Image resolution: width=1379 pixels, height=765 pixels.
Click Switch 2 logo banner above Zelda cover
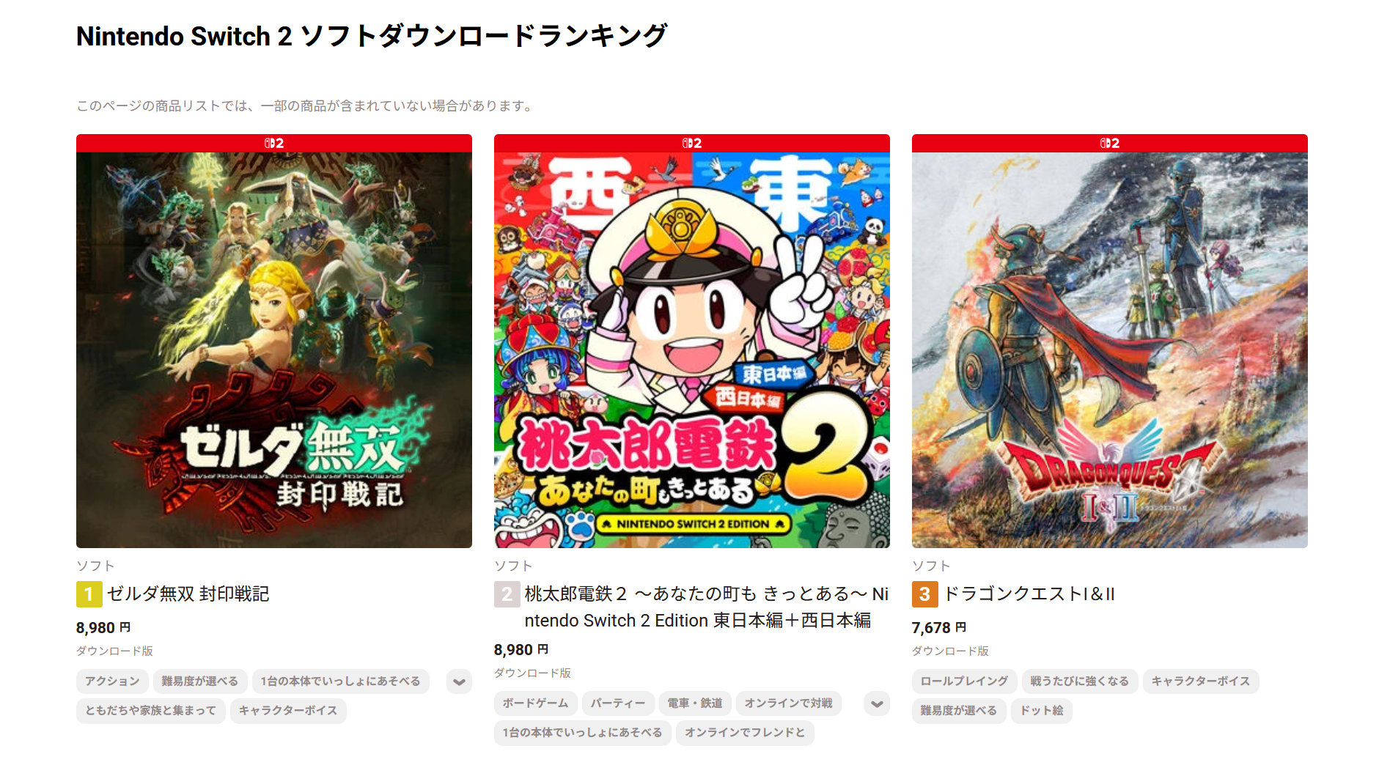(274, 143)
